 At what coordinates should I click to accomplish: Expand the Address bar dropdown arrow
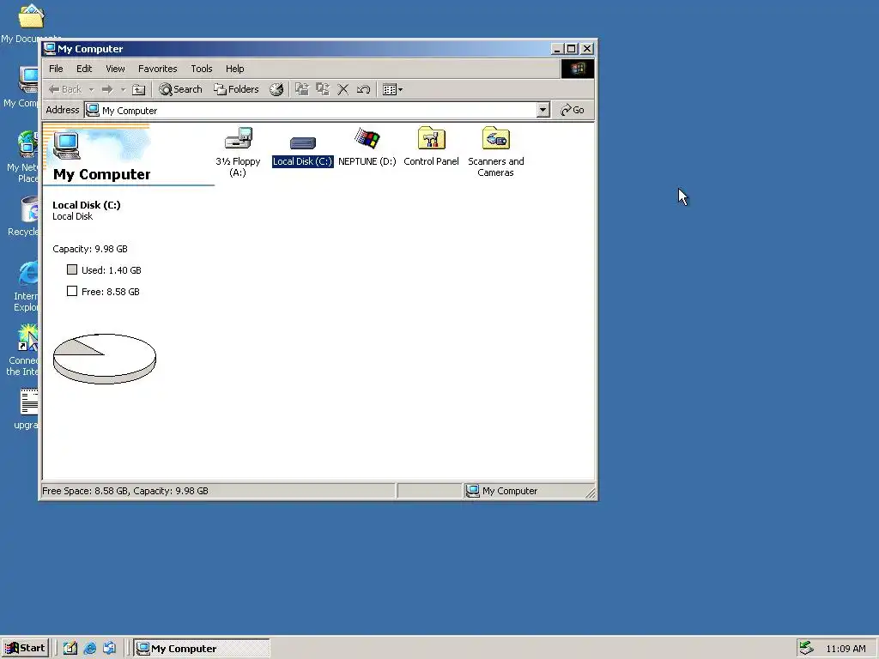[543, 110]
